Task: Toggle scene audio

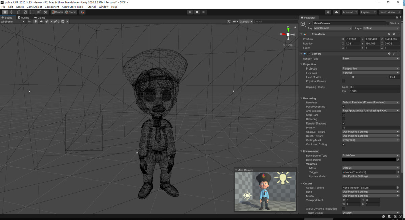Action: coord(41,22)
